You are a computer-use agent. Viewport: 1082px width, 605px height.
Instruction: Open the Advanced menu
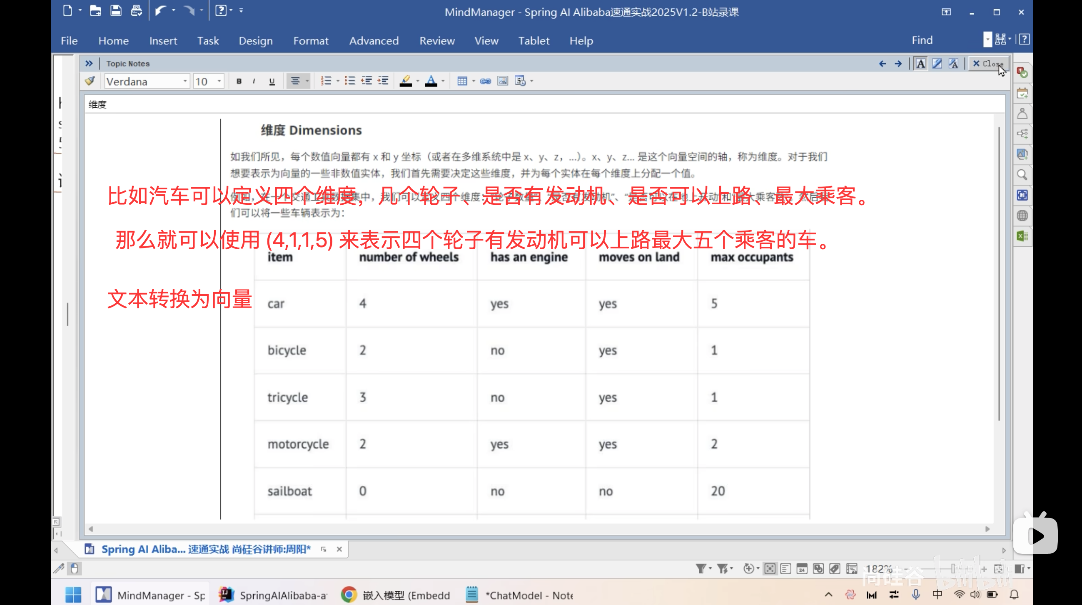tap(374, 41)
